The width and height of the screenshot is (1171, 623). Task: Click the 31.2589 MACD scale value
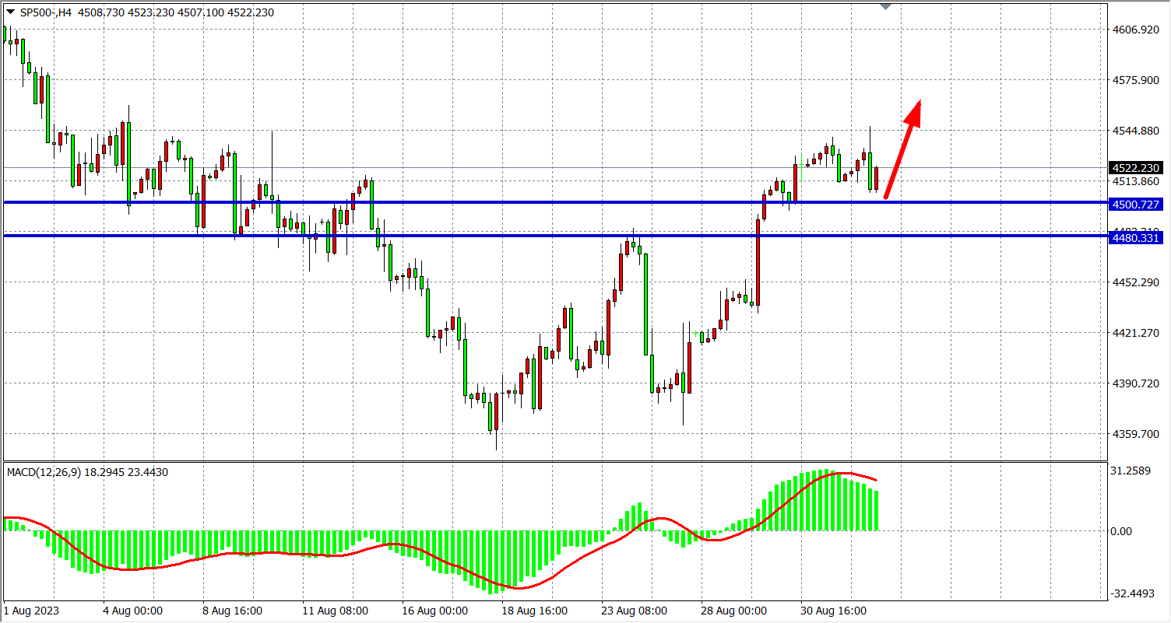(1133, 471)
